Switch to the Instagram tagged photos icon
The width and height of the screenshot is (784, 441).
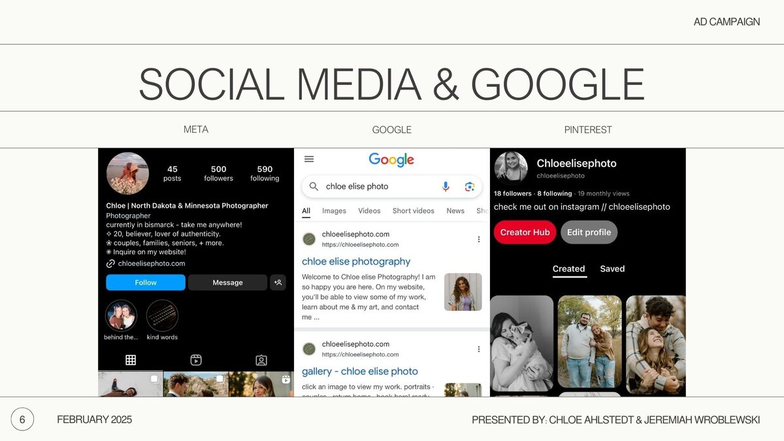pos(261,360)
